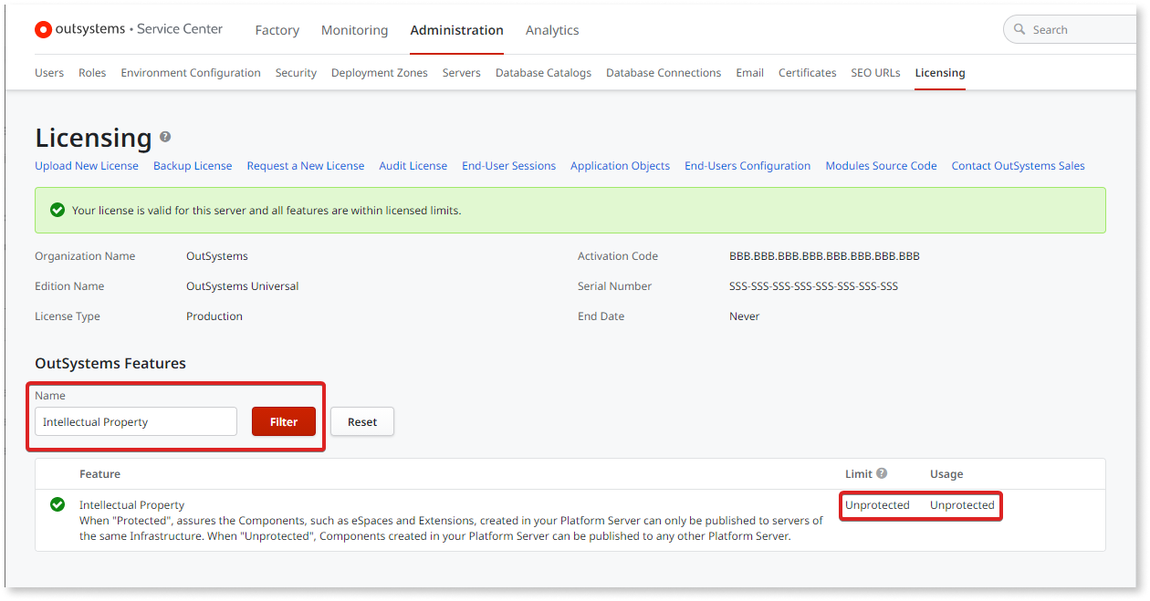Click the Contact OutSystems Sales link
Viewport: 1150px width, 601px height.
(x=1019, y=166)
